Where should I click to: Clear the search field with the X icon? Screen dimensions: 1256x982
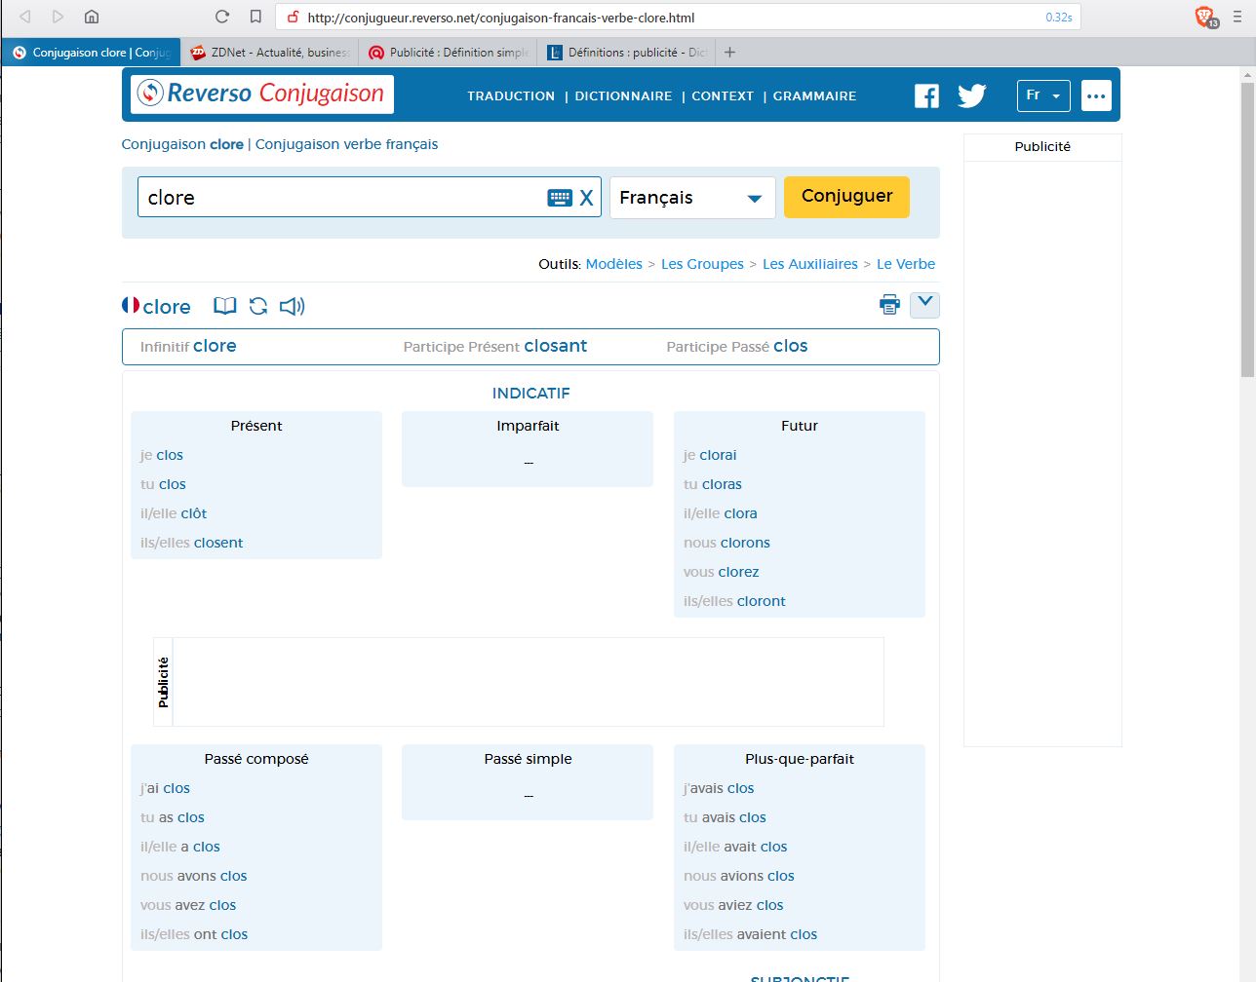(586, 198)
